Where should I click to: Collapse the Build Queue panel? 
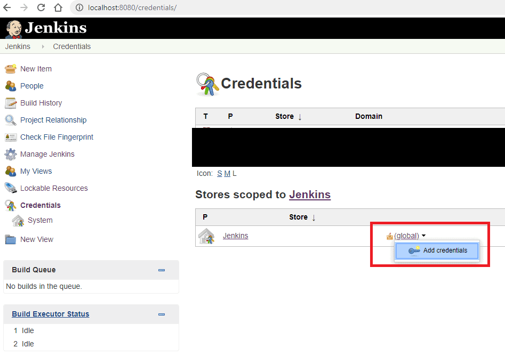tap(162, 270)
